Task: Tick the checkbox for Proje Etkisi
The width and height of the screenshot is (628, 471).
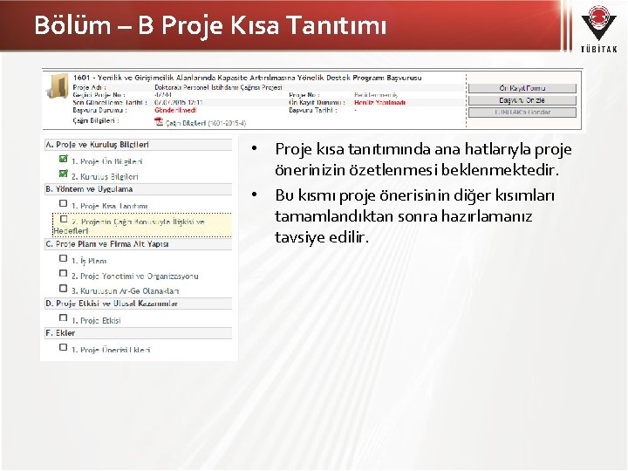Action: (64, 317)
